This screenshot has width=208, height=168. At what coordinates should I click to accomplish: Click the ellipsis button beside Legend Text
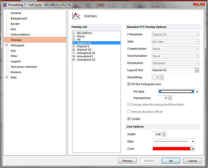pyautogui.click(x=197, y=70)
